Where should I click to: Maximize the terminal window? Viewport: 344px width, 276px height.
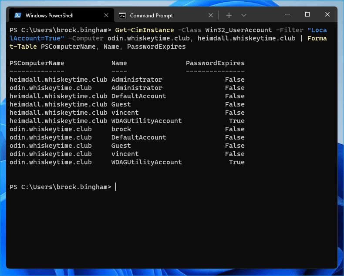(x=307, y=14)
